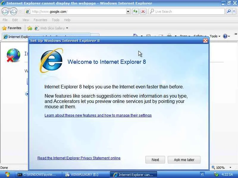Click the Next button in setup dialog
The height and width of the screenshot is (178, 238).
pos(155,160)
